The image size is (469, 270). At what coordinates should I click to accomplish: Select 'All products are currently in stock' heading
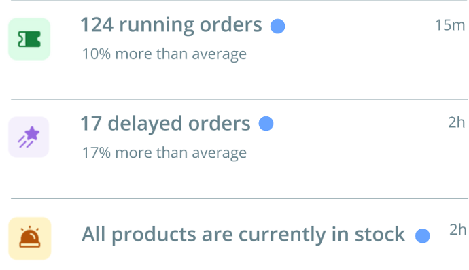(x=243, y=235)
